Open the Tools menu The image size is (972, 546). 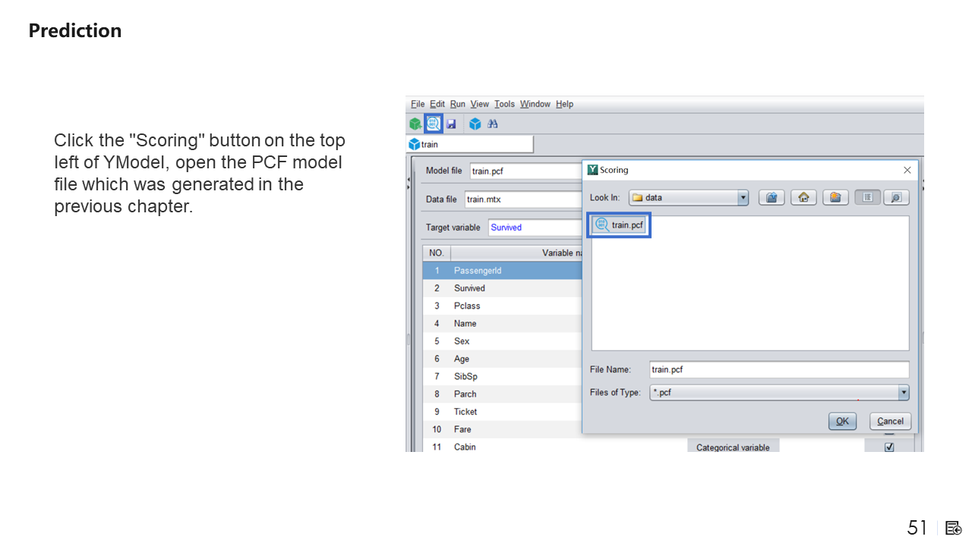pos(504,104)
